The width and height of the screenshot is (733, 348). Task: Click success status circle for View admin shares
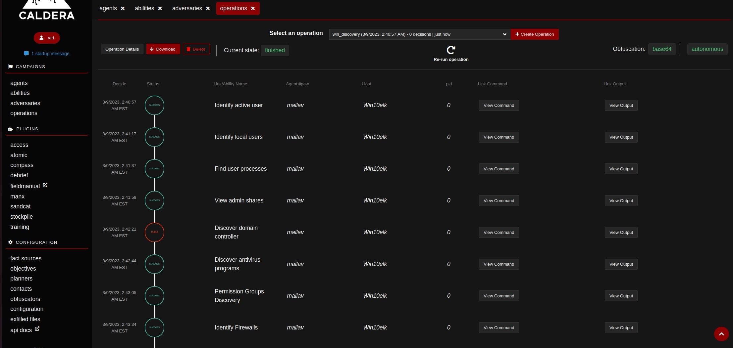click(x=154, y=200)
